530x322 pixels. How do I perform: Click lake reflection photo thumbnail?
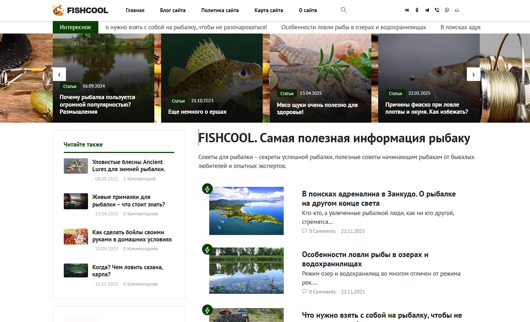tap(246, 271)
